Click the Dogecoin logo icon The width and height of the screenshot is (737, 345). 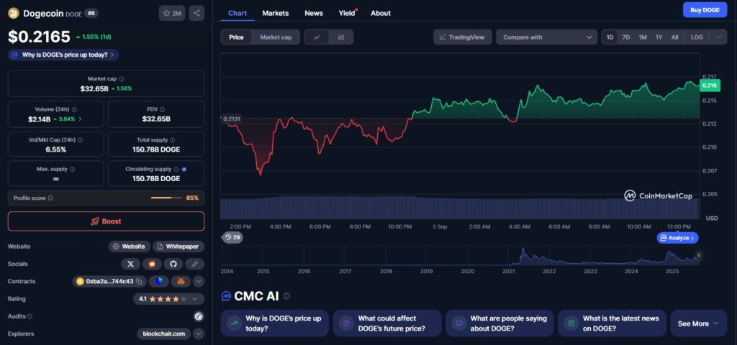[13, 13]
